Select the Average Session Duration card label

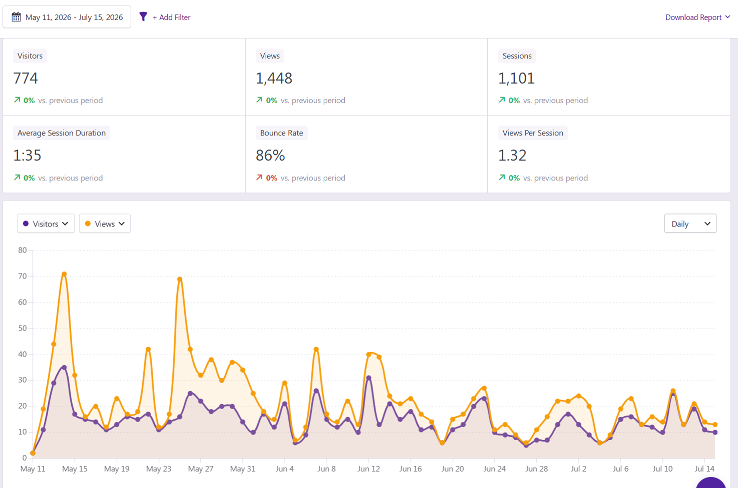pos(62,133)
